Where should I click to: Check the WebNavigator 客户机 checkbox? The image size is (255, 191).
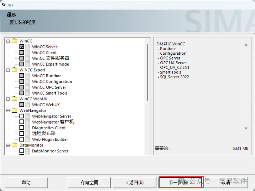click(x=22, y=122)
